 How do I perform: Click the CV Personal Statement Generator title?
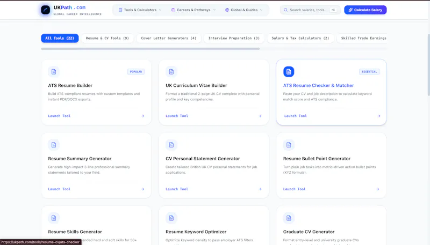(x=203, y=159)
